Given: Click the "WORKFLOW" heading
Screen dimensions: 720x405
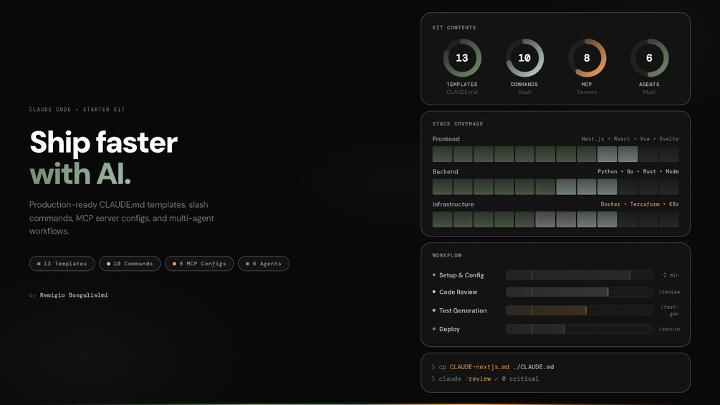Looking at the screenshot, I should (x=447, y=255).
